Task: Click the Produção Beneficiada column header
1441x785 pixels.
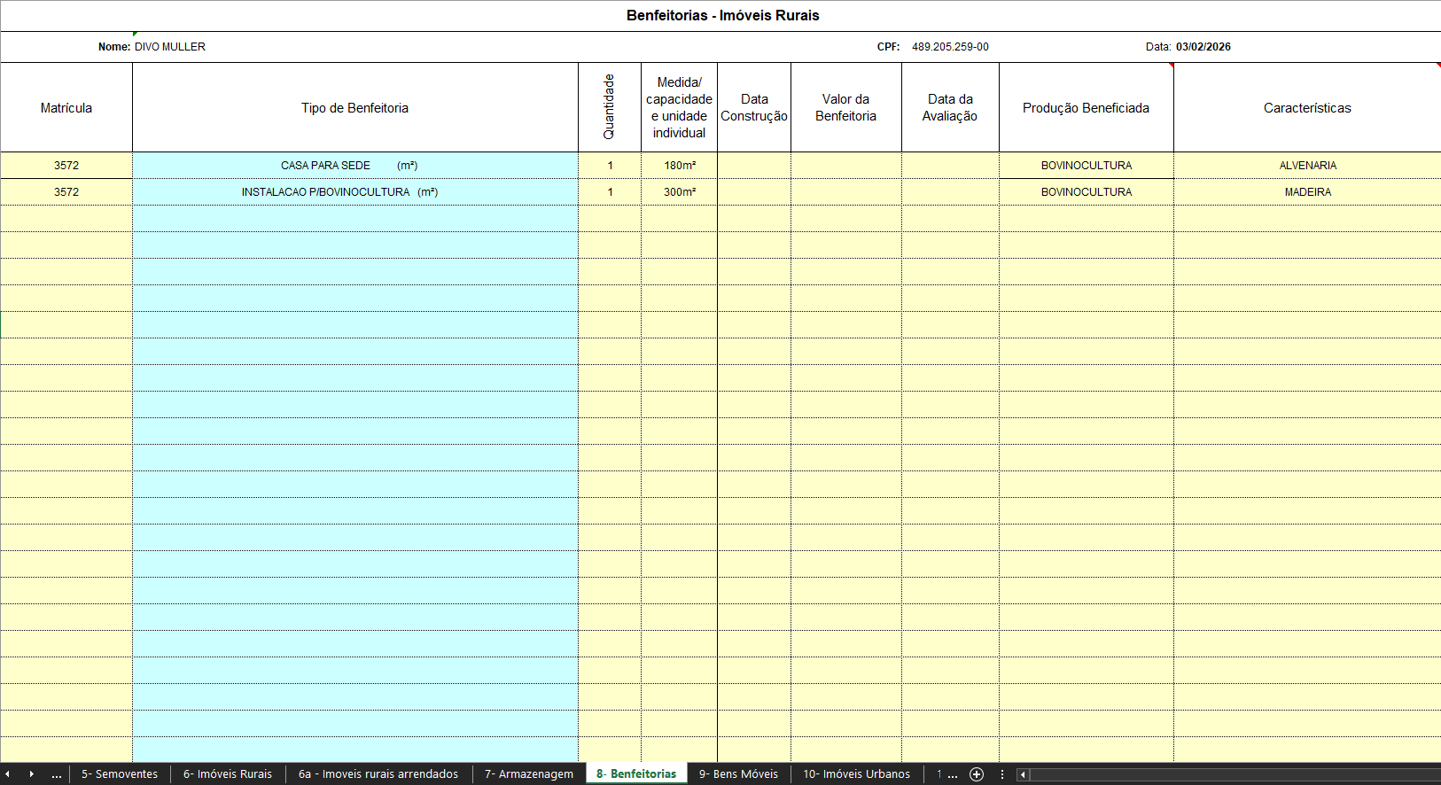Action: [x=1086, y=108]
